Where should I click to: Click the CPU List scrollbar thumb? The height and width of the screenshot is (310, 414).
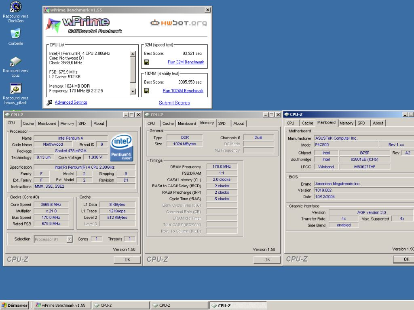tap(133, 69)
